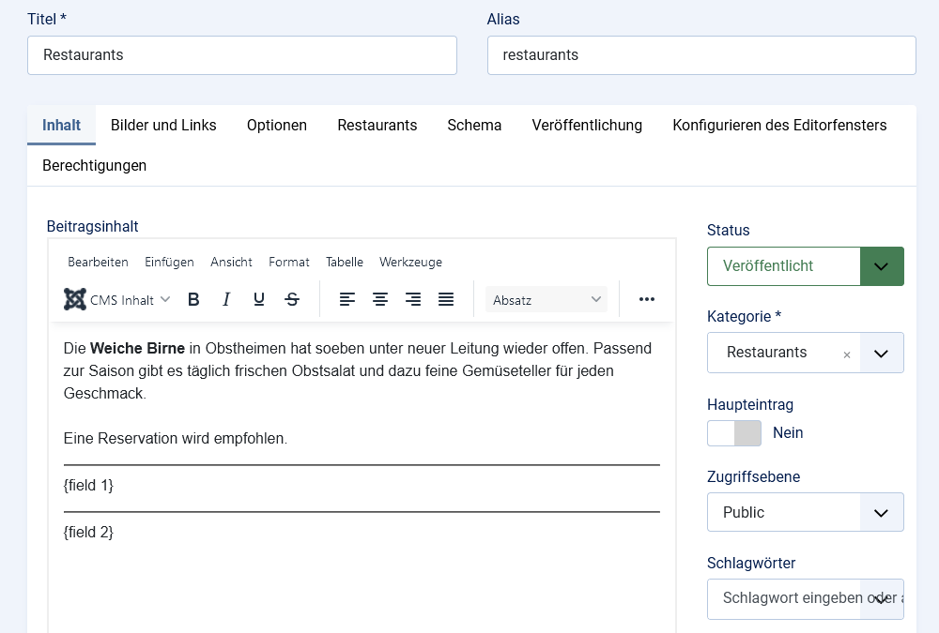This screenshot has height=633, width=939.
Task: Center align the paragraph text
Action: [x=380, y=299]
